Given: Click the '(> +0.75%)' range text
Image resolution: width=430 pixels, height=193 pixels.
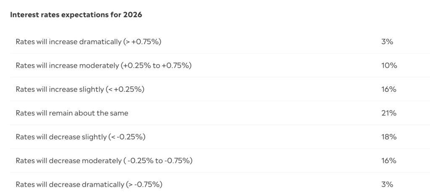Looking at the screenshot, I should (x=142, y=42).
